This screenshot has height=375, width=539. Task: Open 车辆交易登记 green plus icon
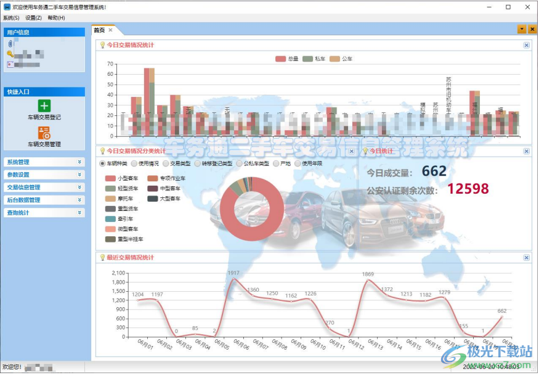pos(44,105)
